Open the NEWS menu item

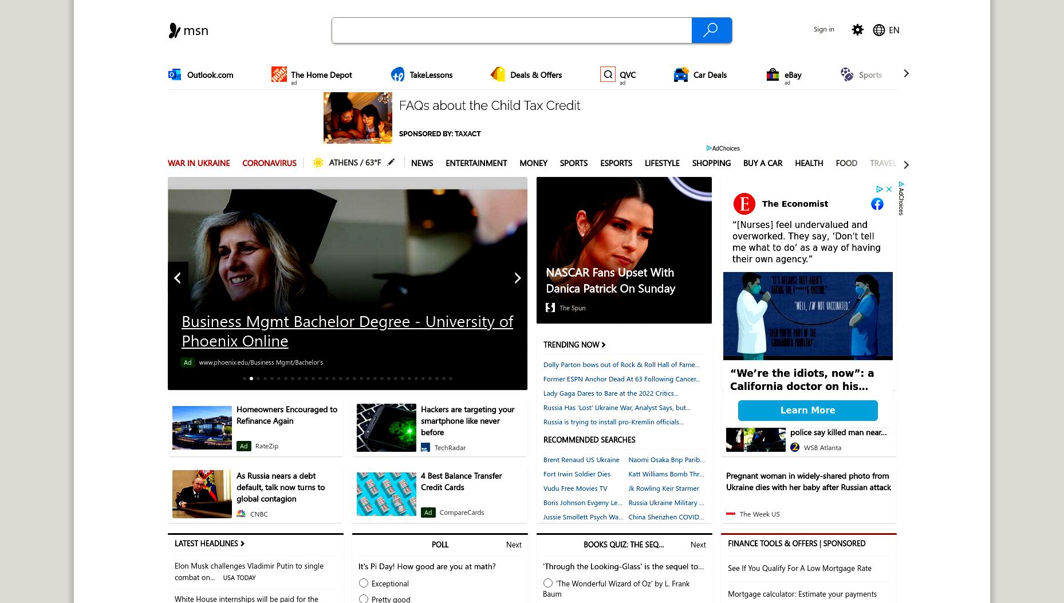click(x=422, y=163)
